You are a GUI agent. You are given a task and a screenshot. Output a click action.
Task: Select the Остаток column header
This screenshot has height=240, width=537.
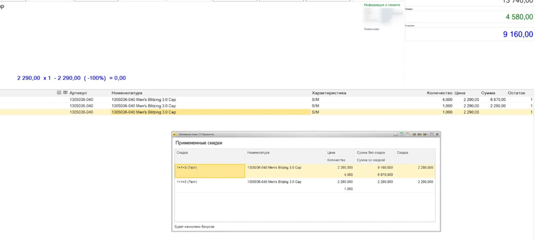pyautogui.click(x=516, y=93)
